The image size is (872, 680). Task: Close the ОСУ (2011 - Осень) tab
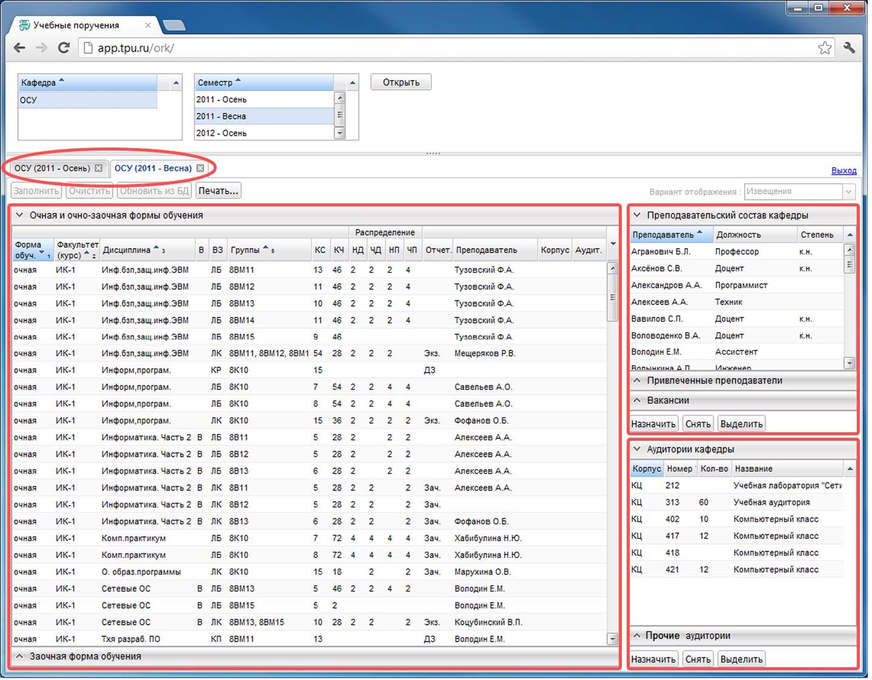98,168
